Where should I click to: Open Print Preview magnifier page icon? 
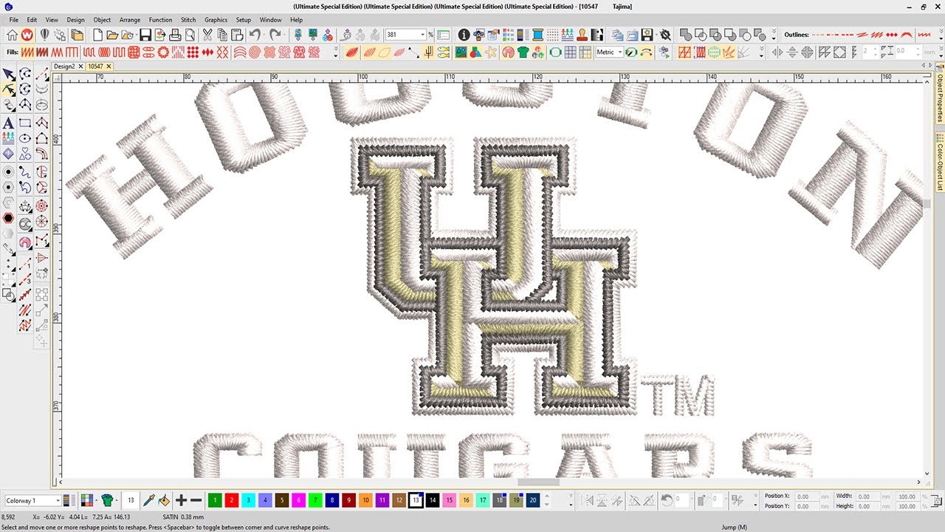[x=190, y=35]
